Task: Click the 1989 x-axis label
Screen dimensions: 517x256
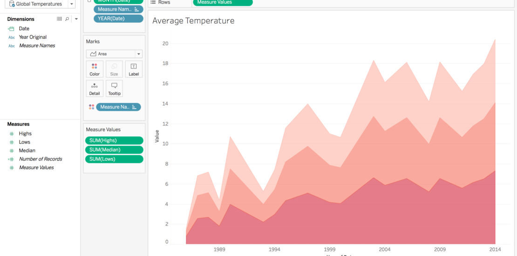Action: [220, 249]
